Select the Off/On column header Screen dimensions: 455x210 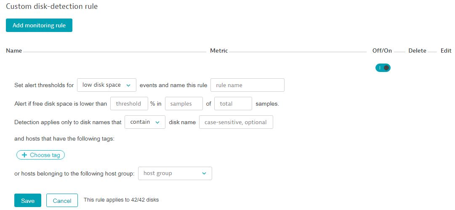382,51
